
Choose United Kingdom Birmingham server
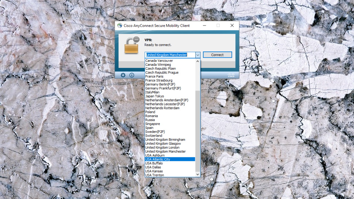click(x=170, y=139)
